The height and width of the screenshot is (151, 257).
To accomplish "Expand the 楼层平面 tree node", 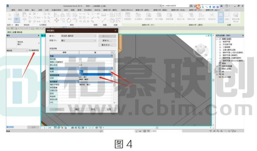I will 220,42.
